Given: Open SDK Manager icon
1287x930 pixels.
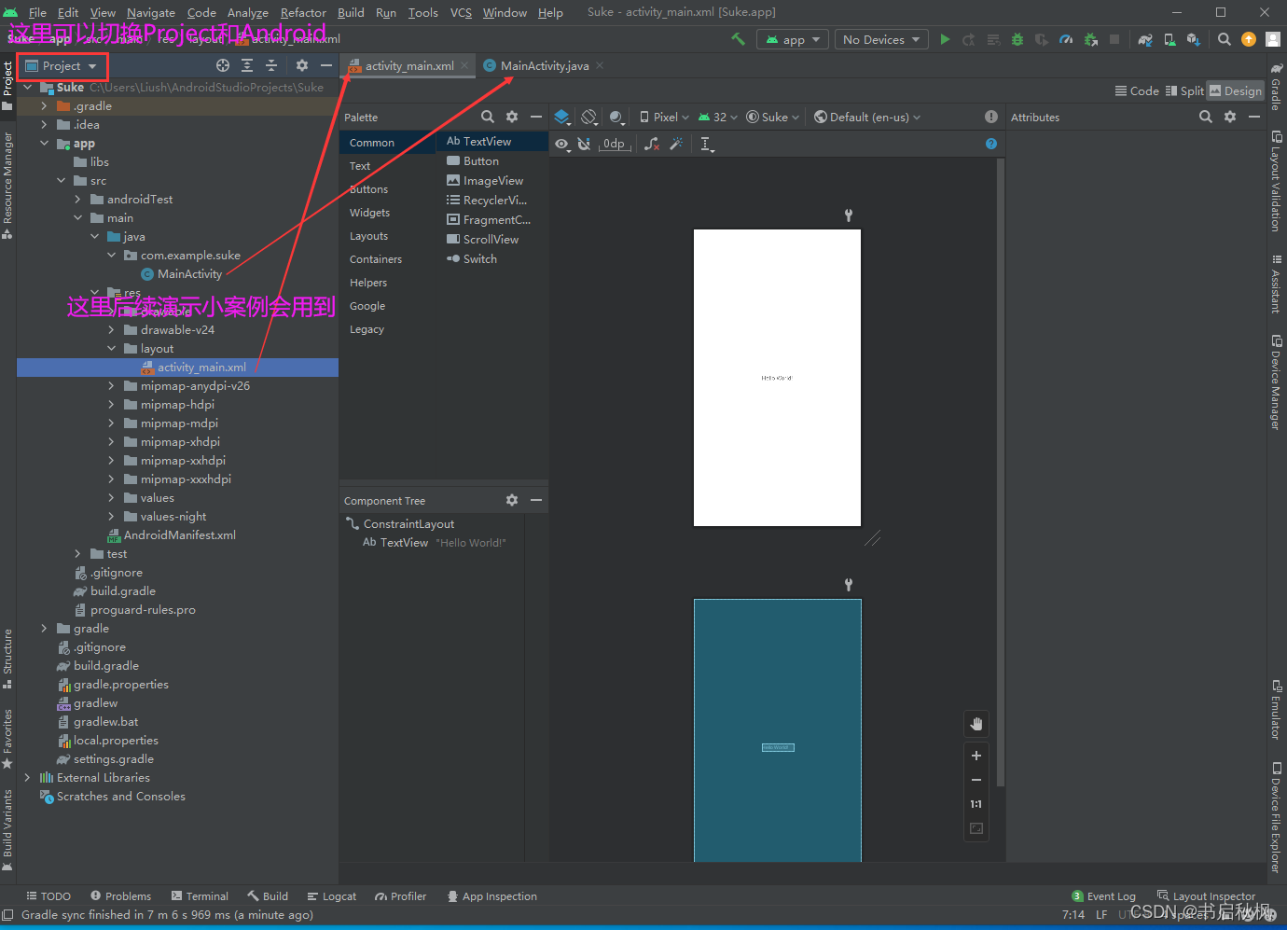Looking at the screenshot, I should pos(1194,39).
